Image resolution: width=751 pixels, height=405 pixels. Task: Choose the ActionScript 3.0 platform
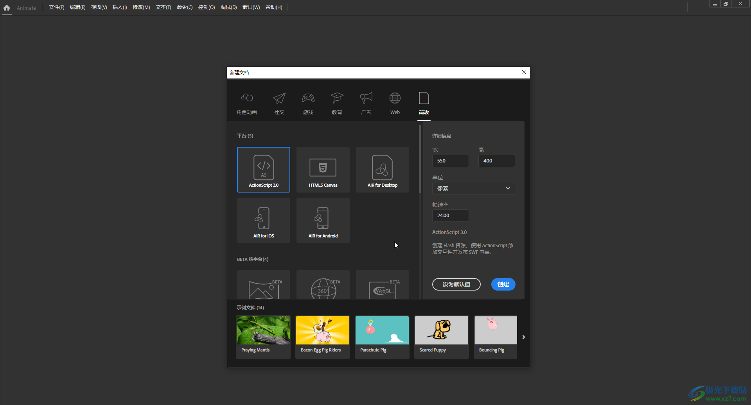[x=264, y=169]
